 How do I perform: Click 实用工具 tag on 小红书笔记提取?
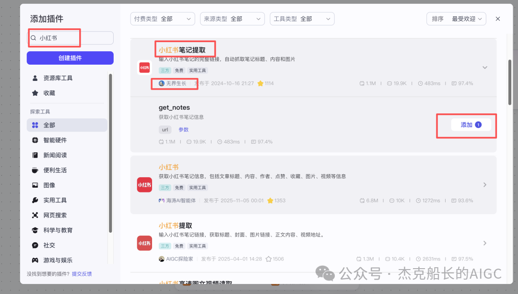point(198,70)
